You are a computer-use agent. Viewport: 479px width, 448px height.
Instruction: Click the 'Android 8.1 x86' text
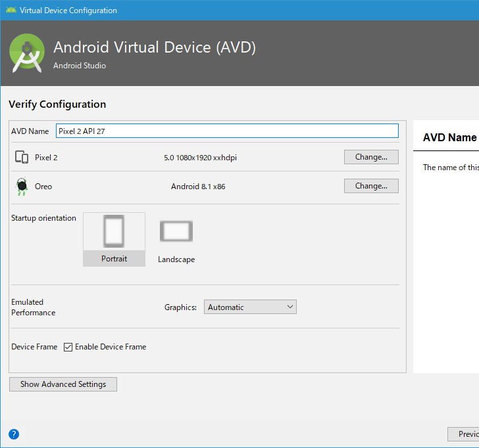click(x=198, y=187)
